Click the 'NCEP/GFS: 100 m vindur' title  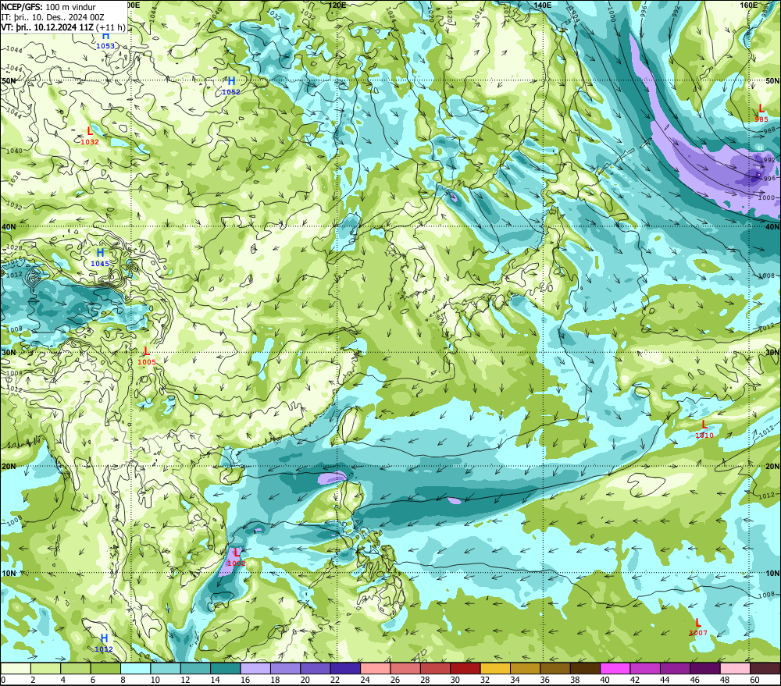(48, 7)
